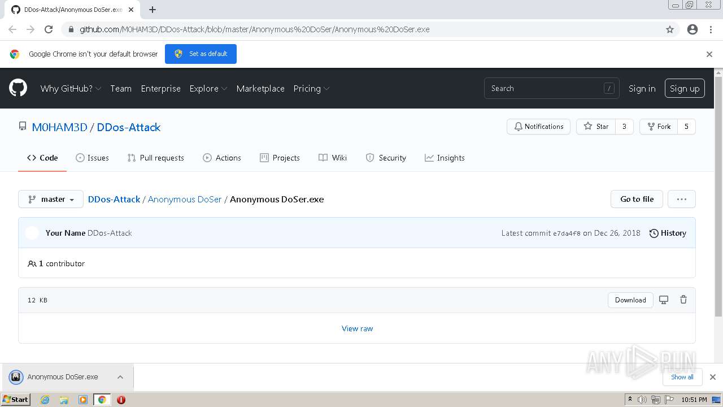
Task: Click the Sign in link
Action: (x=642, y=88)
